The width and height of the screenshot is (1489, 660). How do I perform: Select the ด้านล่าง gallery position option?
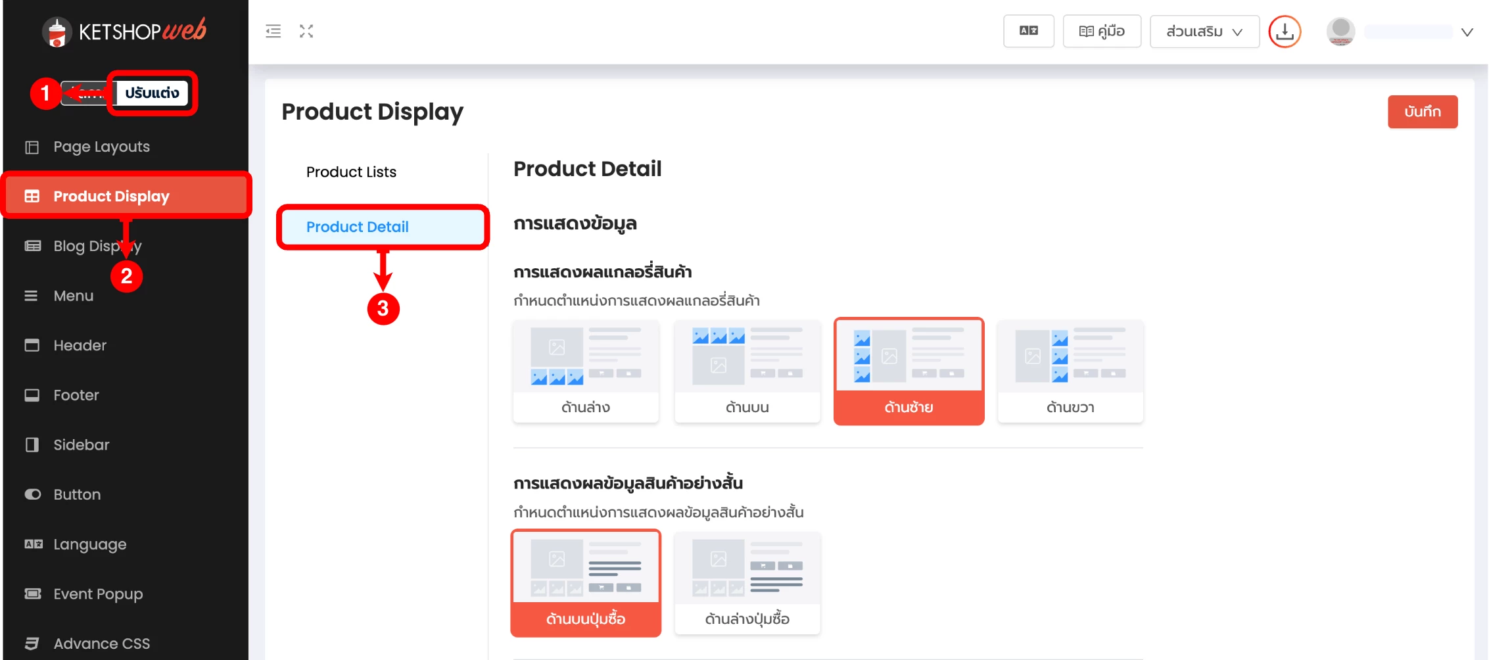(x=585, y=371)
